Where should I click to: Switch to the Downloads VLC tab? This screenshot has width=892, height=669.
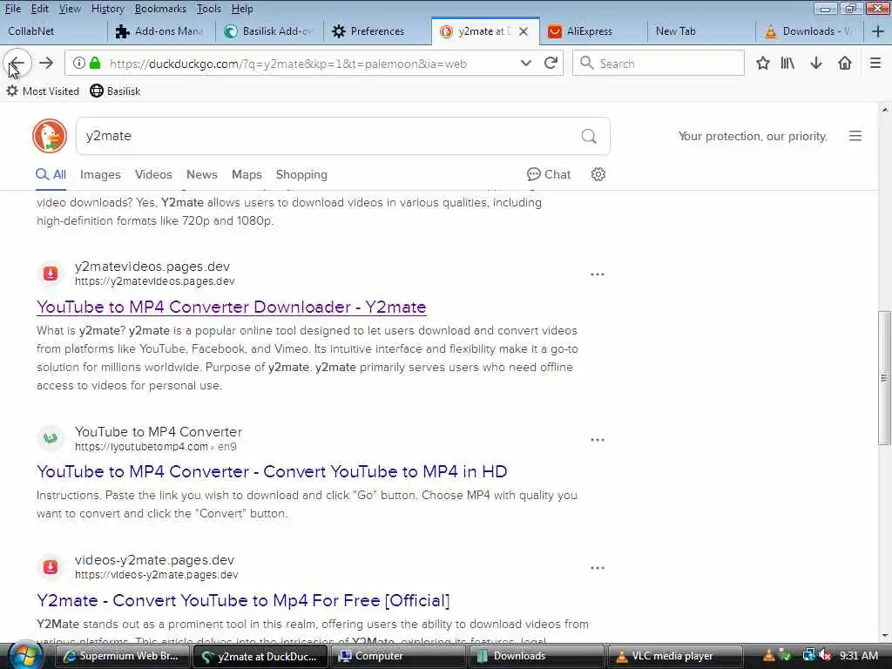point(809,31)
